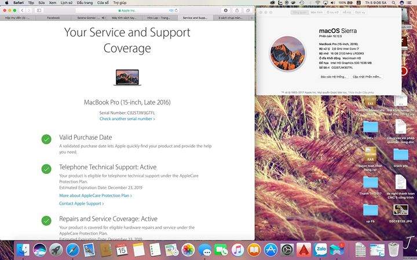
Task: Open Reminders list in the Dock
Action: pos(155,250)
